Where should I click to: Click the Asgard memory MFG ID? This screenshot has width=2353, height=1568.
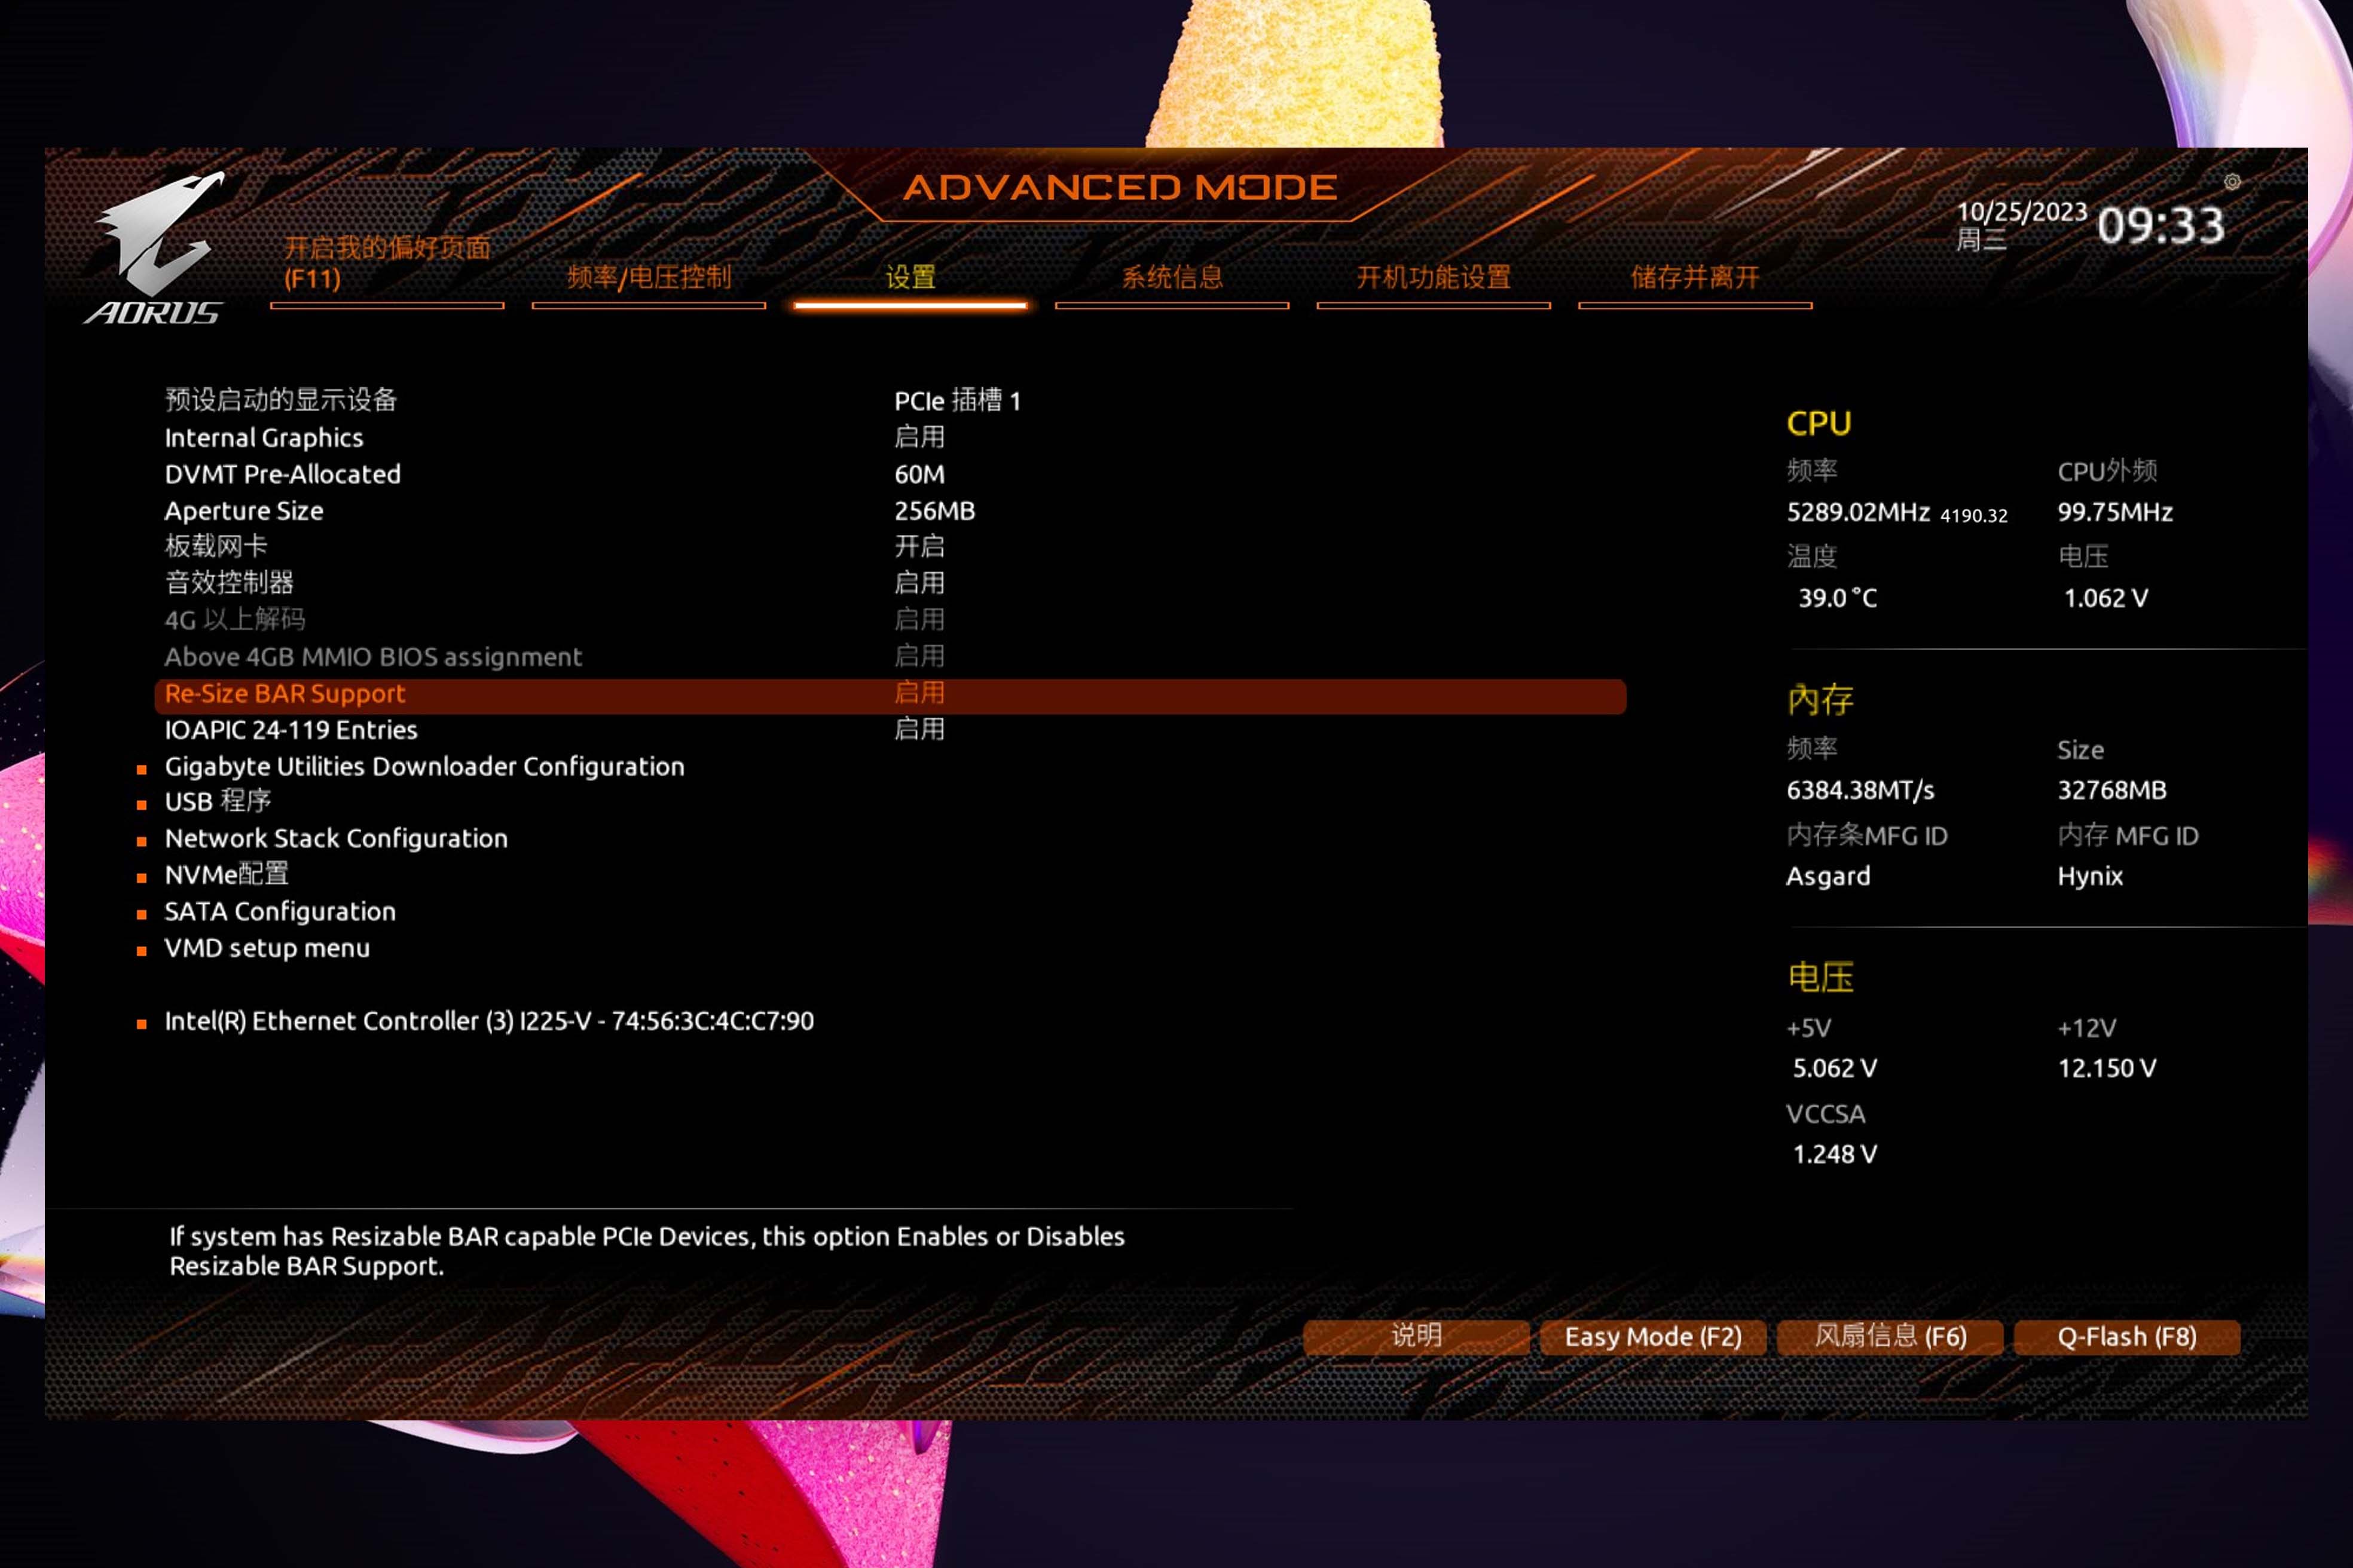tap(1828, 877)
